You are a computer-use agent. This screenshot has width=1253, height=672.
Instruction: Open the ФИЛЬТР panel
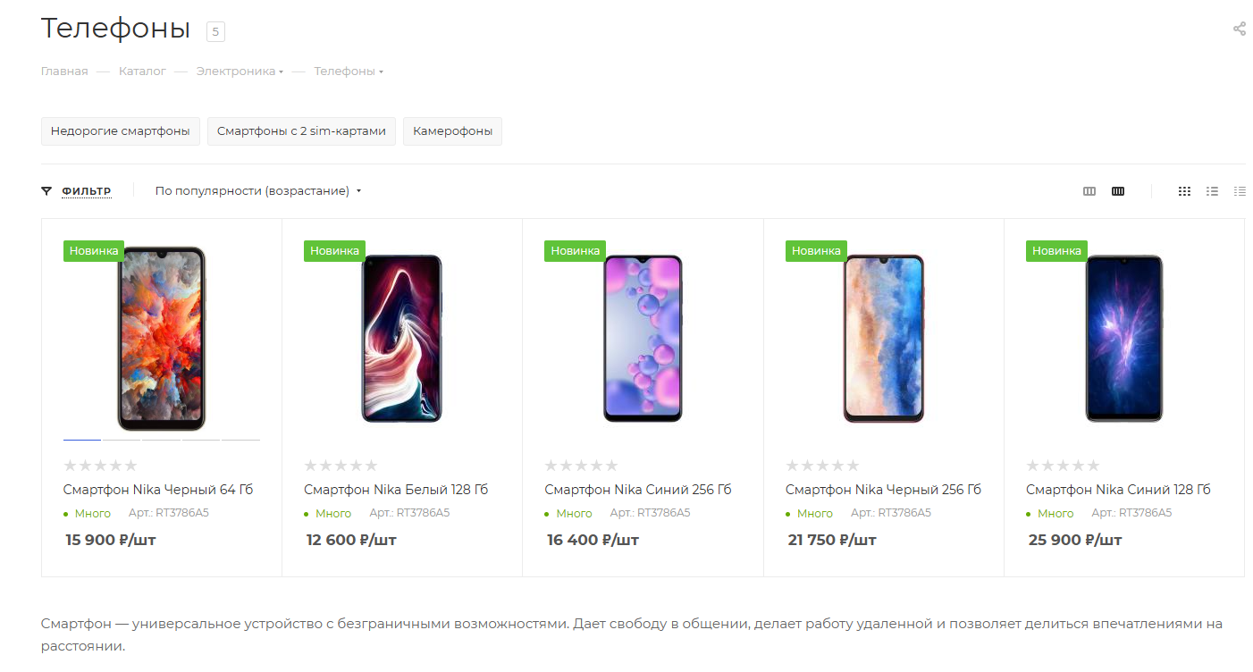pyautogui.click(x=86, y=191)
